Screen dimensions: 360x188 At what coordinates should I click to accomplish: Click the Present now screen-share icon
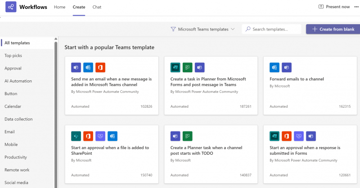tap(321, 7)
